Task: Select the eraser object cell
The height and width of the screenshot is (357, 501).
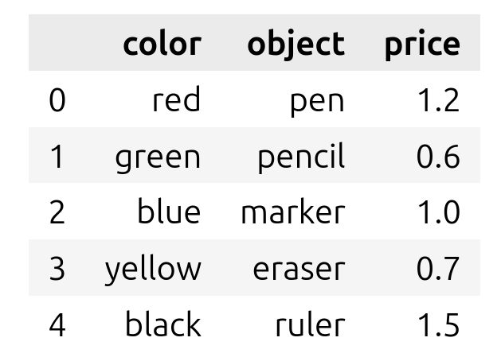Action: point(299,269)
